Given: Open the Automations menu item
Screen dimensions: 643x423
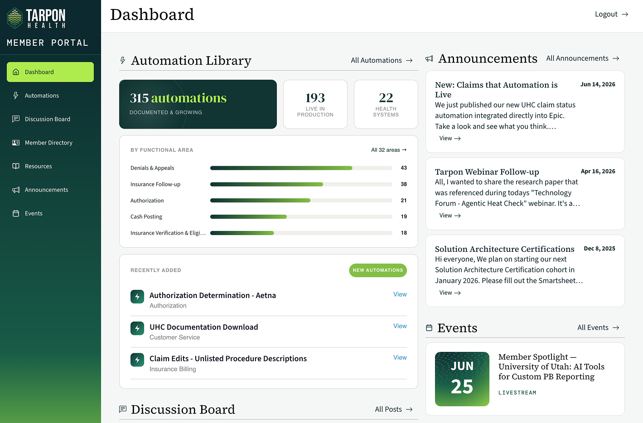Looking at the screenshot, I should coord(50,96).
